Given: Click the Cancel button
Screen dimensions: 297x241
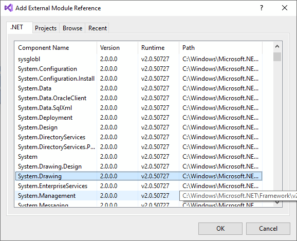Looking at the screenshot, I should tap(268, 229).
